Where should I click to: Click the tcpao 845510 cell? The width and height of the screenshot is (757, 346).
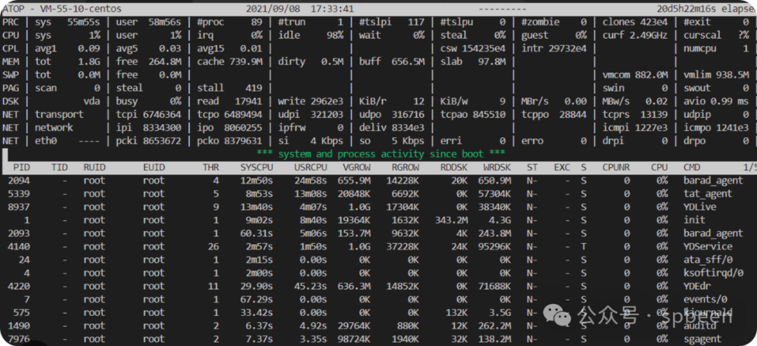(473, 115)
